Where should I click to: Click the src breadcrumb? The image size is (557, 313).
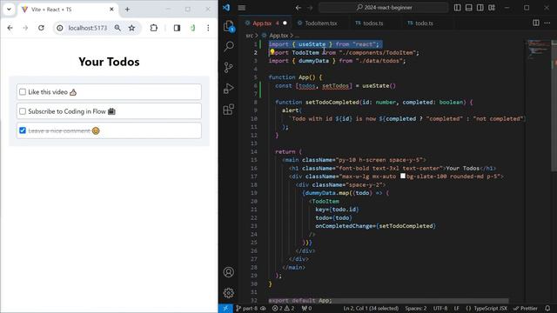coord(250,36)
